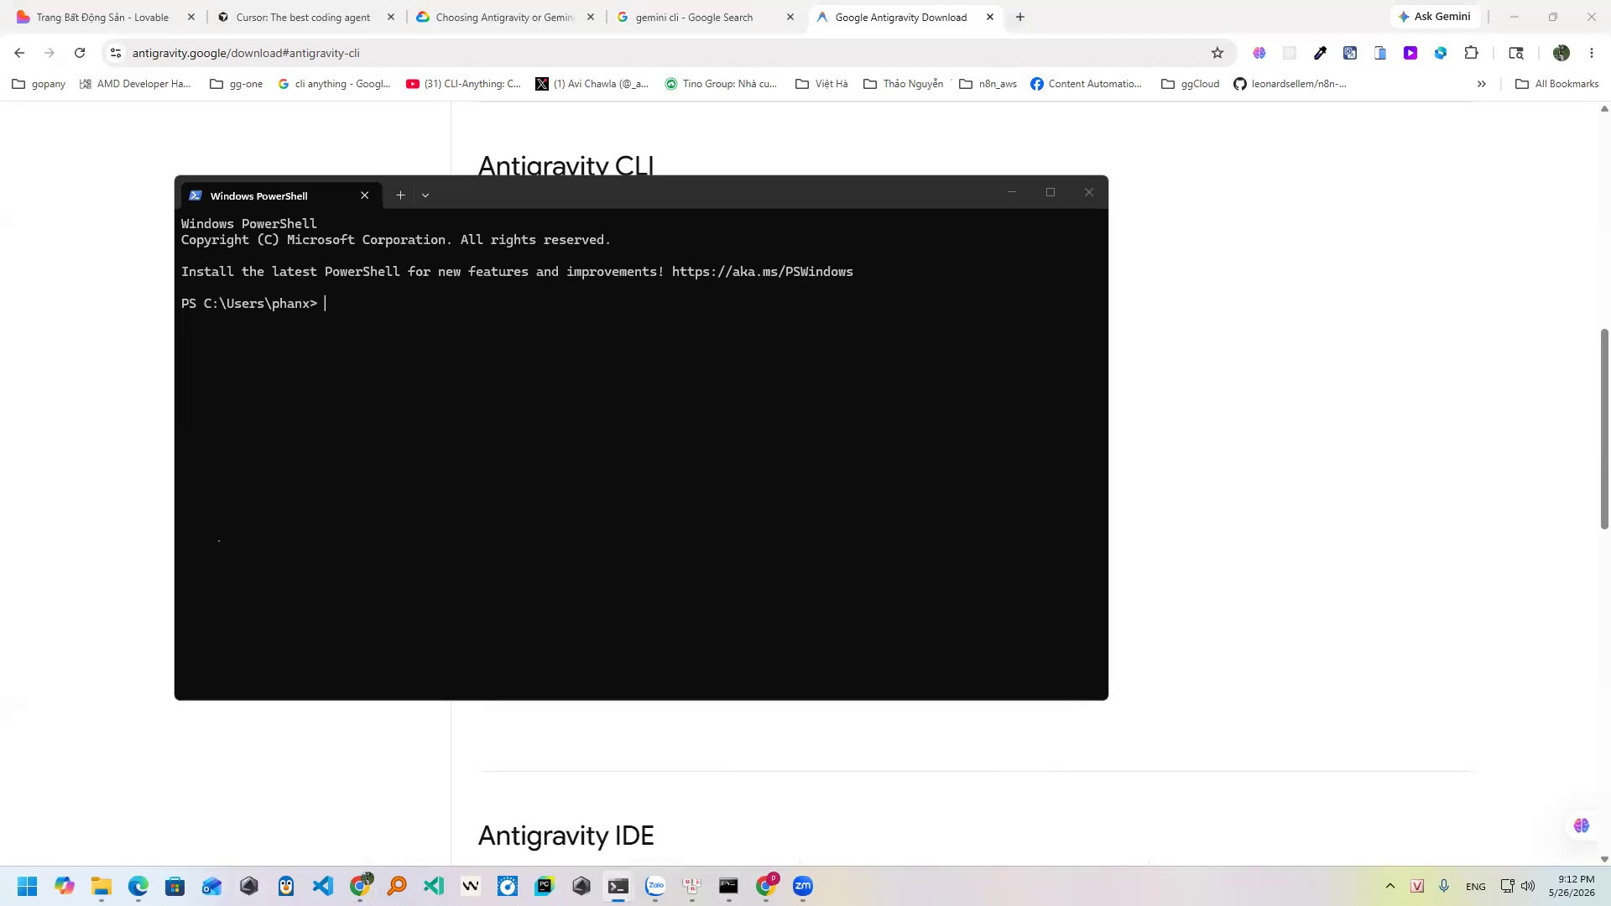The image size is (1611, 906).
Task: Change the ENG input language
Action: 1476,887
